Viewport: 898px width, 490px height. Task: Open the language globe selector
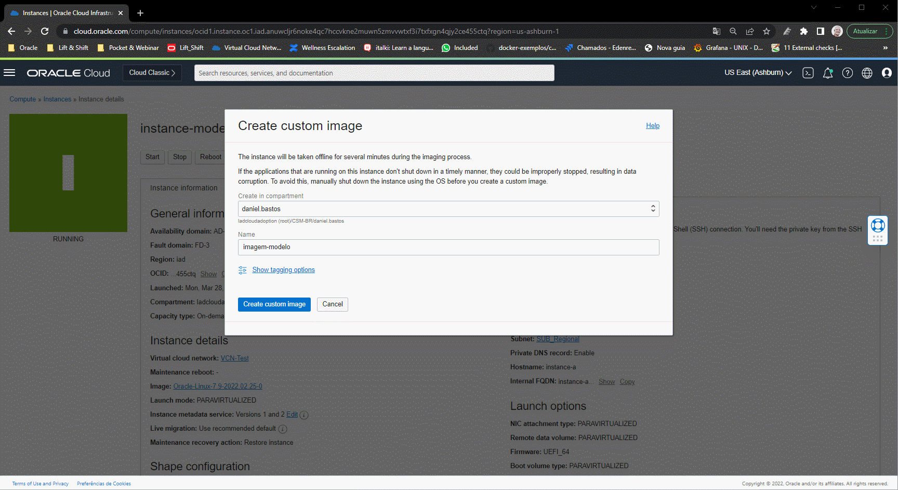(x=867, y=73)
